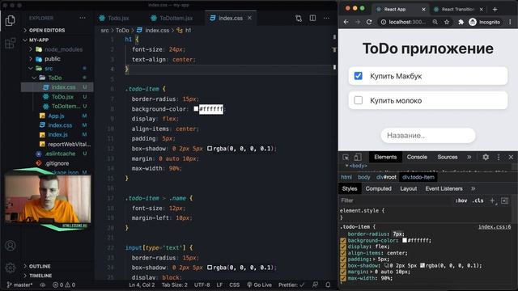The width and height of the screenshot is (518, 291).
Task: Click the open changes icon in the editor toolbar
Action: coord(299,18)
